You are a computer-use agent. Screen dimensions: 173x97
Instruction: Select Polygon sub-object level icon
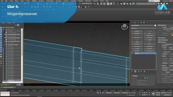(x=145, y=78)
